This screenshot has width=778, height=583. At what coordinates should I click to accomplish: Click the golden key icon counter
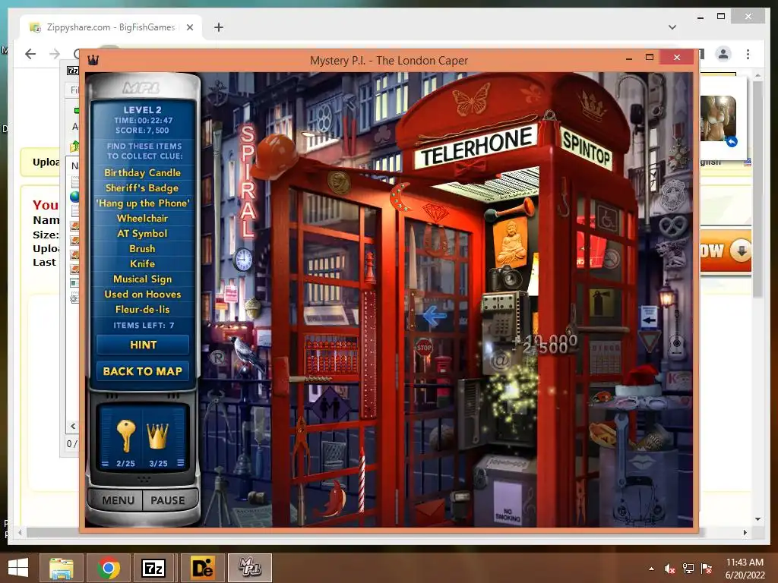pos(125,436)
